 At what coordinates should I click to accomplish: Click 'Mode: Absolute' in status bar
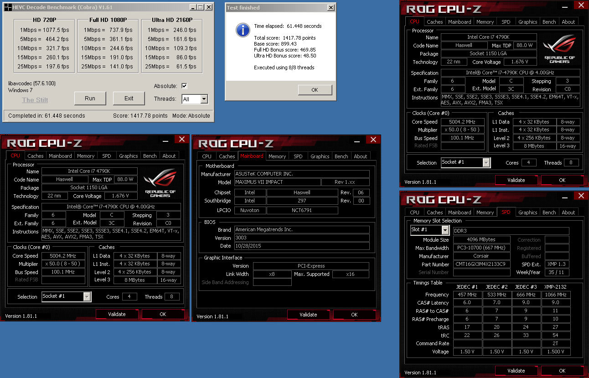point(191,116)
